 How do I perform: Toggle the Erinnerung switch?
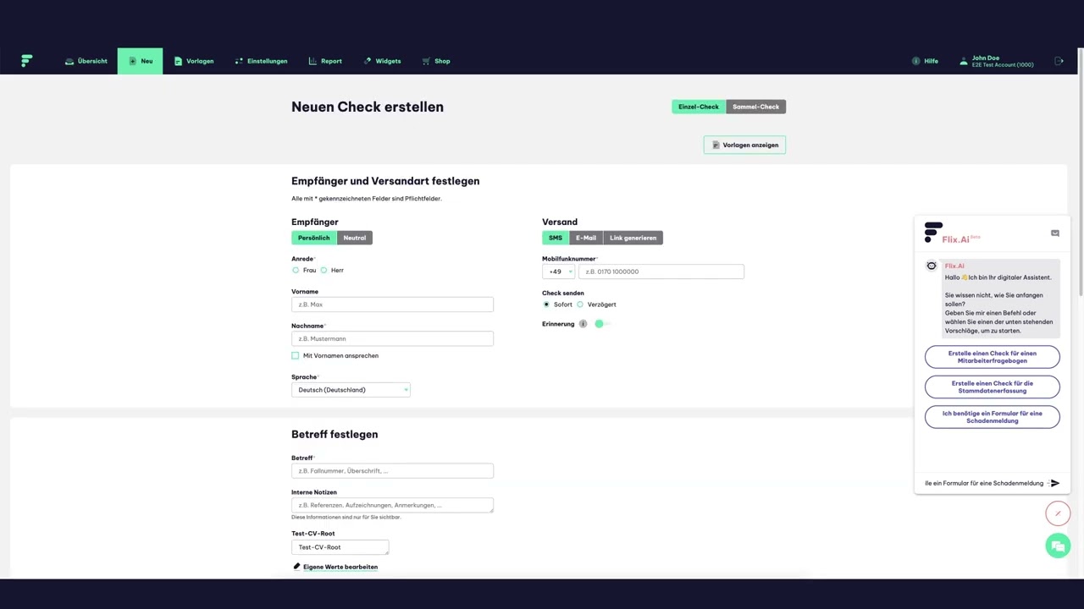click(x=602, y=324)
